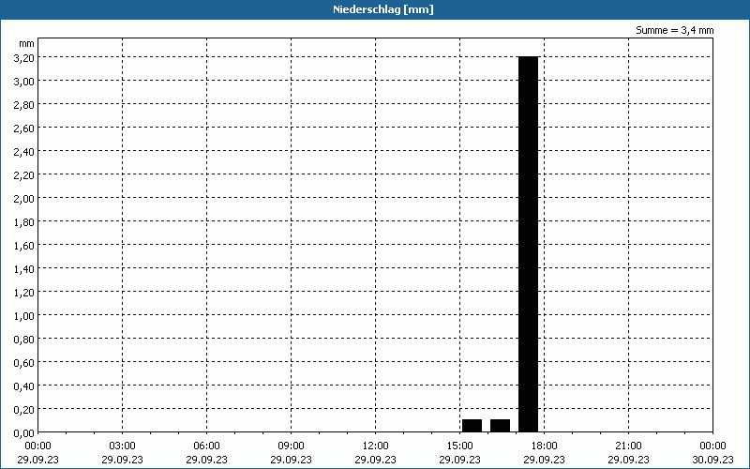Click the 0,40 y-axis label

click(24, 386)
